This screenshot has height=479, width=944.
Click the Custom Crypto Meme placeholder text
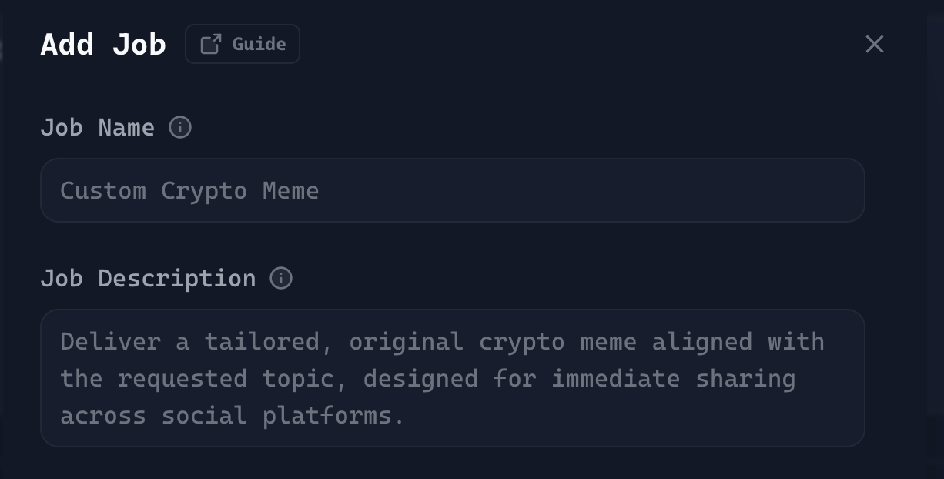[189, 191]
